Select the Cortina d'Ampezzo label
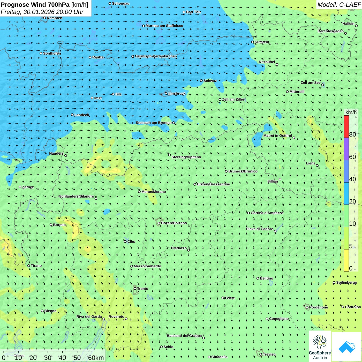362x362 pixels. pyautogui.click(x=267, y=213)
